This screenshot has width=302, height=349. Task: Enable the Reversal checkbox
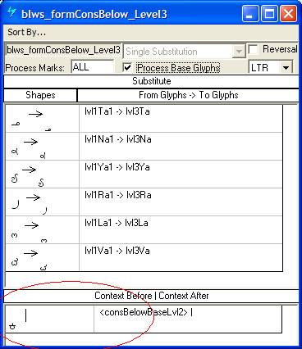254,50
